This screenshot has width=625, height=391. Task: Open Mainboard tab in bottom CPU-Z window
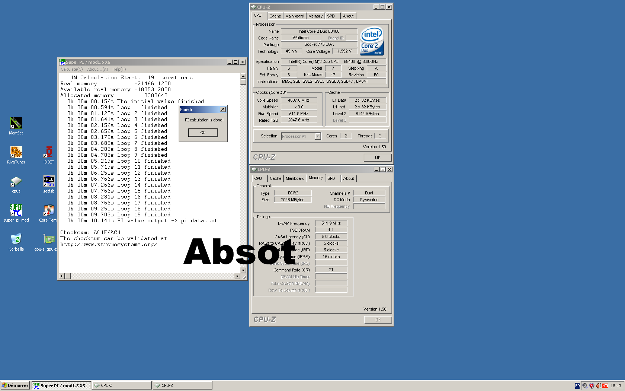coord(295,178)
